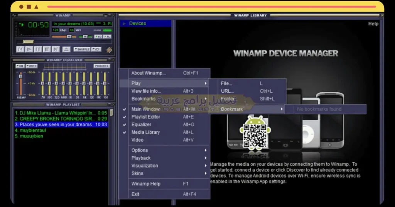Image resolution: width=395 pixels, height=207 pixels.
Task: Toggle the equalizer AUTO button
Action: [x=32, y=66]
